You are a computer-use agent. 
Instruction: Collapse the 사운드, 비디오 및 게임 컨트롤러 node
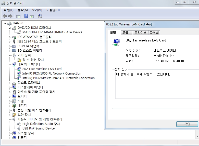[x=10, y=120]
